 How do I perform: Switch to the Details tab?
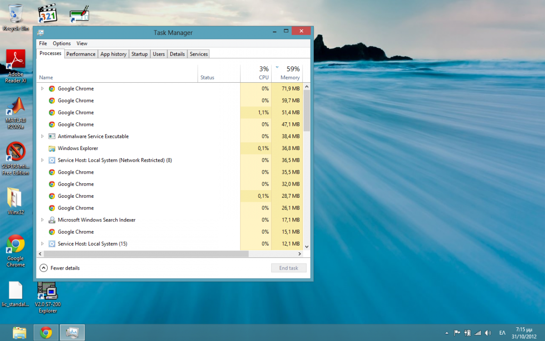(x=177, y=54)
